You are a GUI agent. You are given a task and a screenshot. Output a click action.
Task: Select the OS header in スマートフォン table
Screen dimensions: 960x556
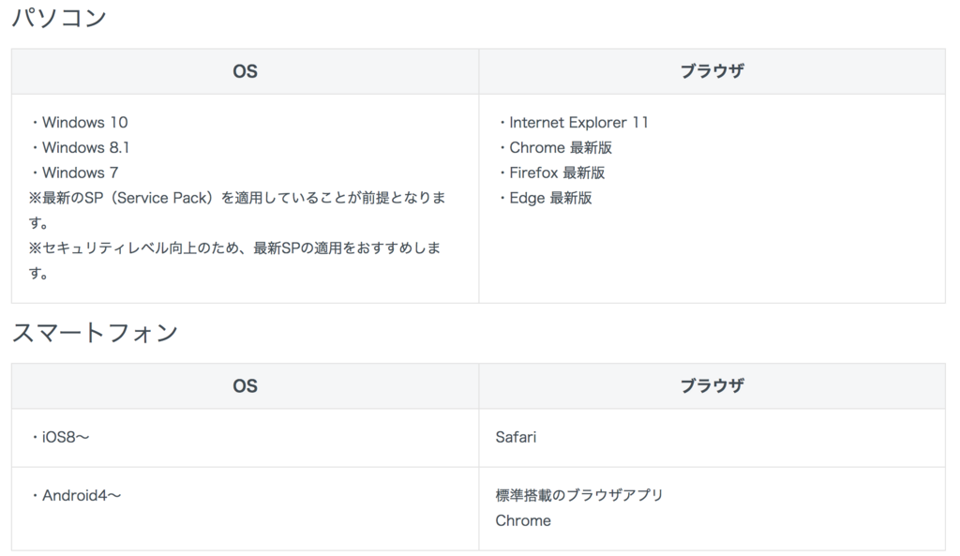click(245, 386)
